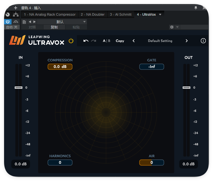Switch to 2 - NA Doubler tab
Image resolution: width=213 pixels, height=181 pixels.
[93, 14]
